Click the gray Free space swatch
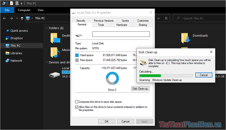The height and width of the screenshot is (130, 226). point(77,60)
